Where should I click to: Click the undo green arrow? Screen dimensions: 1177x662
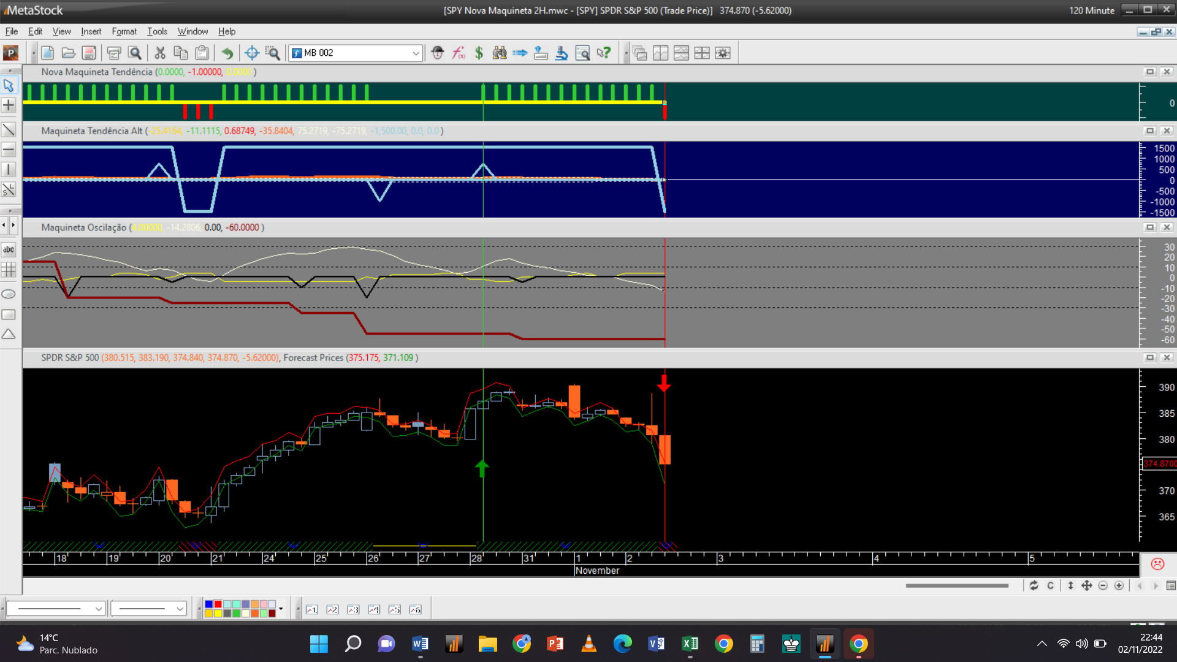click(x=227, y=53)
